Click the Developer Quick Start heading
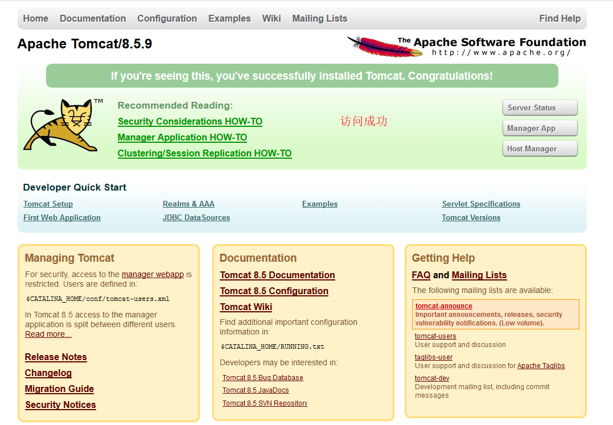The image size is (613, 425). tap(75, 188)
